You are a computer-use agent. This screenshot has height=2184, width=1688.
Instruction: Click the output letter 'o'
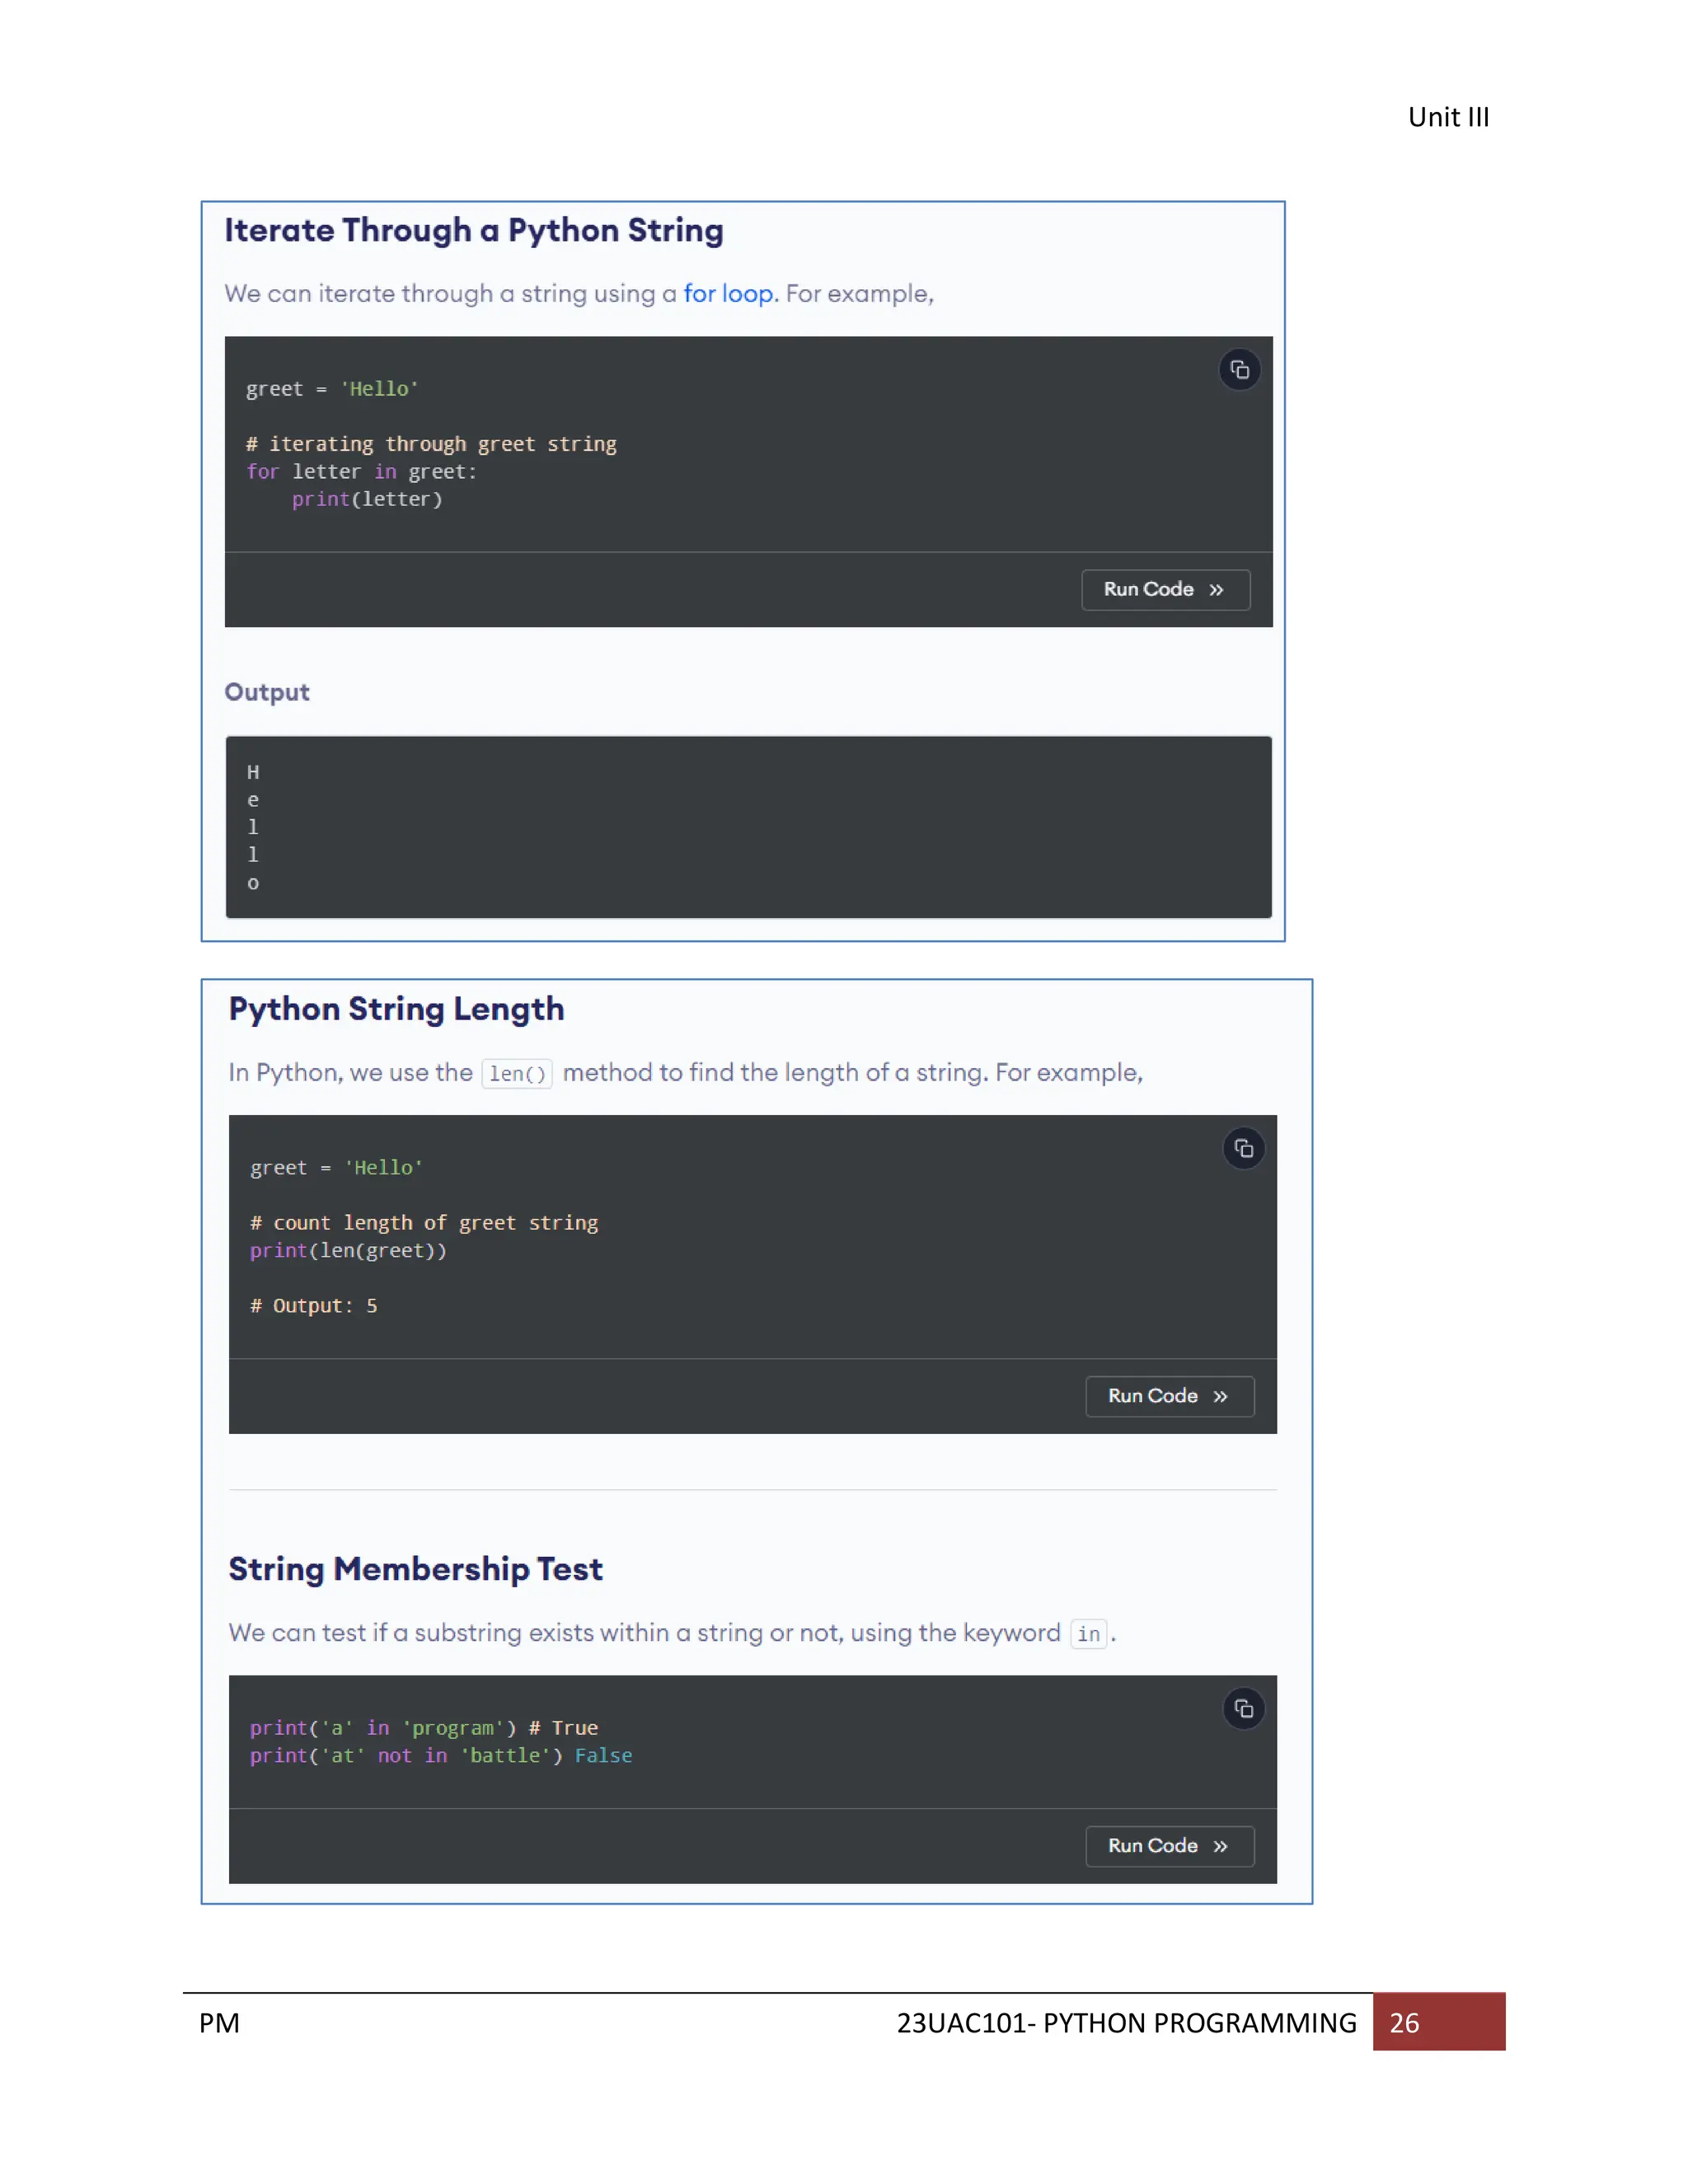click(253, 883)
